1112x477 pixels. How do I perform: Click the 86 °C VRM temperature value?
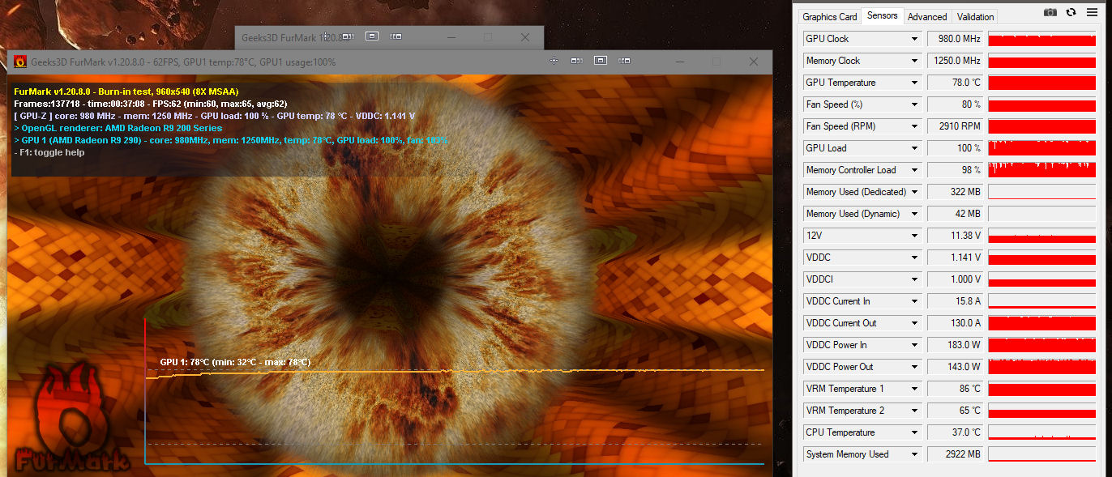click(956, 389)
